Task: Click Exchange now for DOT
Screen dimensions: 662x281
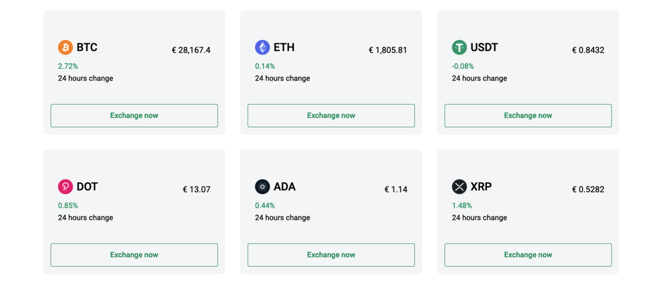Action: (134, 255)
